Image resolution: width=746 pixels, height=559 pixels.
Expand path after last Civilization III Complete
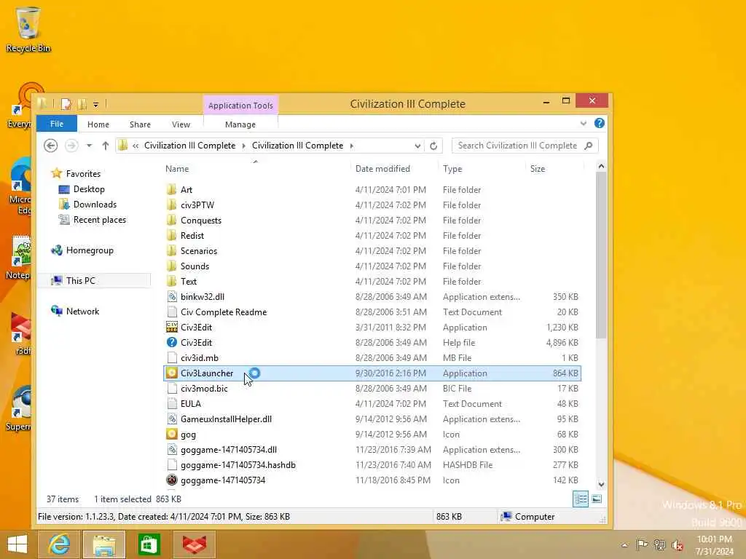click(352, 146)
